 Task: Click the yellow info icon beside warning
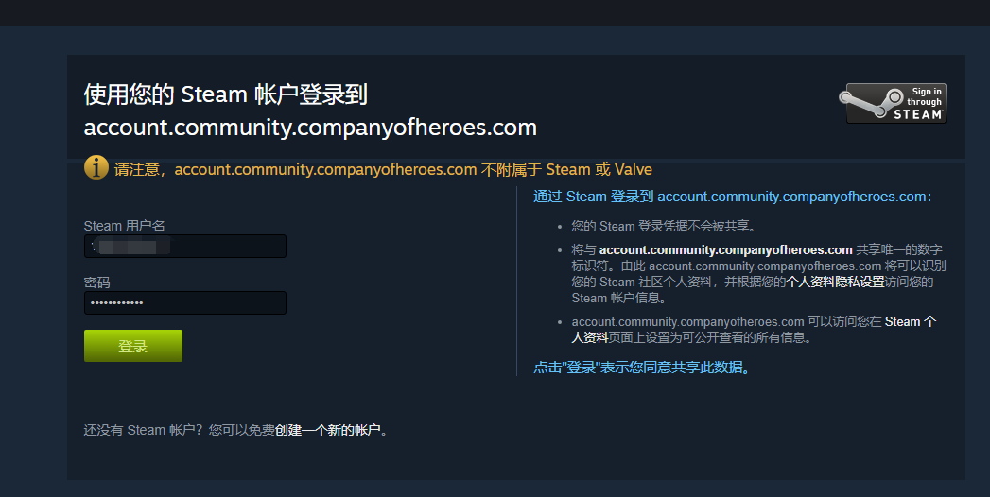96,168
